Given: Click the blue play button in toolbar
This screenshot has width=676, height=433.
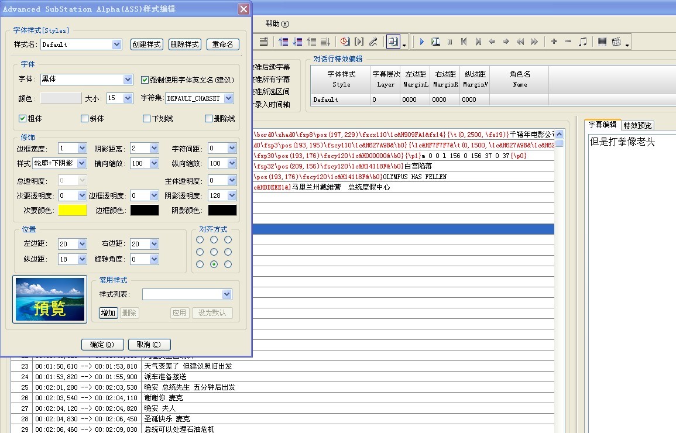Looking at the screenshot, I should [421, 42].
